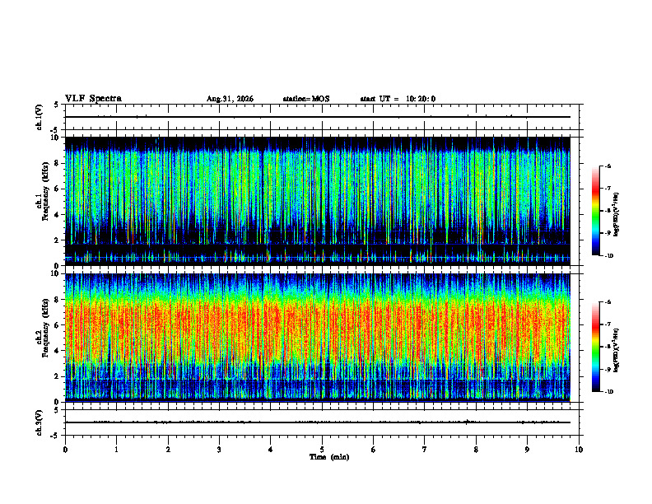The width and height of the screenshot is (652, 504).
Task: Click the Aug.31, 2026 date label
Action: pyautogui.click(x=230, y=99)
